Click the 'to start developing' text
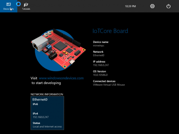179x134 pixels. 46,83
